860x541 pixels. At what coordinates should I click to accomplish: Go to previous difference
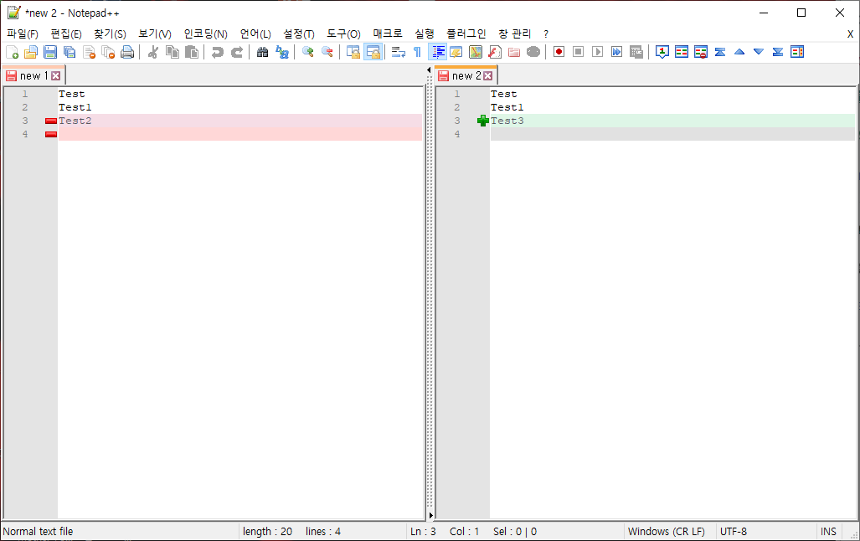tap(739, 52)
